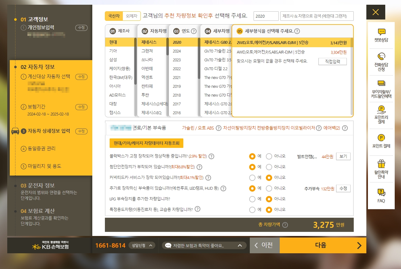The width and height of the screenshot is (401, 269).
Task: Click the year input showing 2020
Action: [266, 16]
